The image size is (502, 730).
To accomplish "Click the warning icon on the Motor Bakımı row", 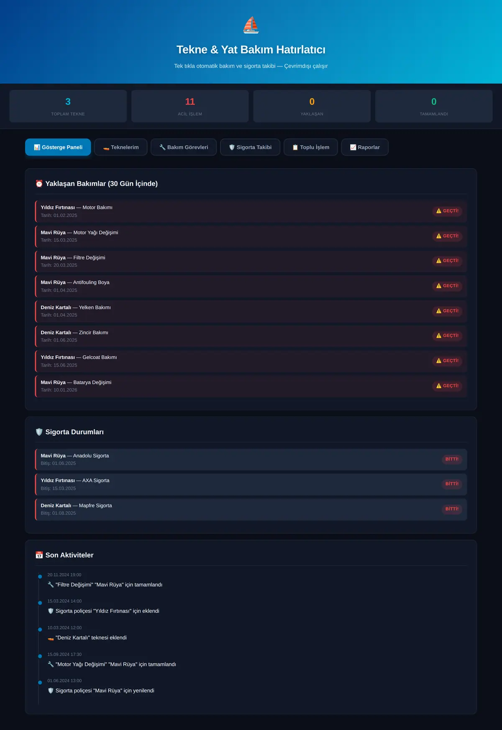I will tap(439, 211).
